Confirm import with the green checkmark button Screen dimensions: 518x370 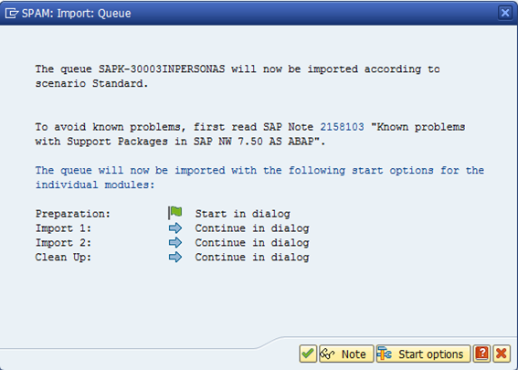coord(308,354)
